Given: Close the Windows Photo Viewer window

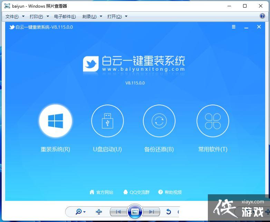Looking at the screenshot, I should tap(261, 6).
